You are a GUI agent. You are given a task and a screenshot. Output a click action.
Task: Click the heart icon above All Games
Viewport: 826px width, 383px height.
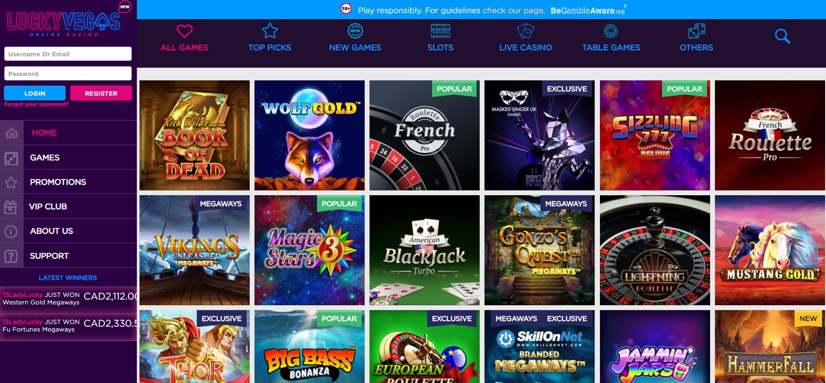coord(185,31)
